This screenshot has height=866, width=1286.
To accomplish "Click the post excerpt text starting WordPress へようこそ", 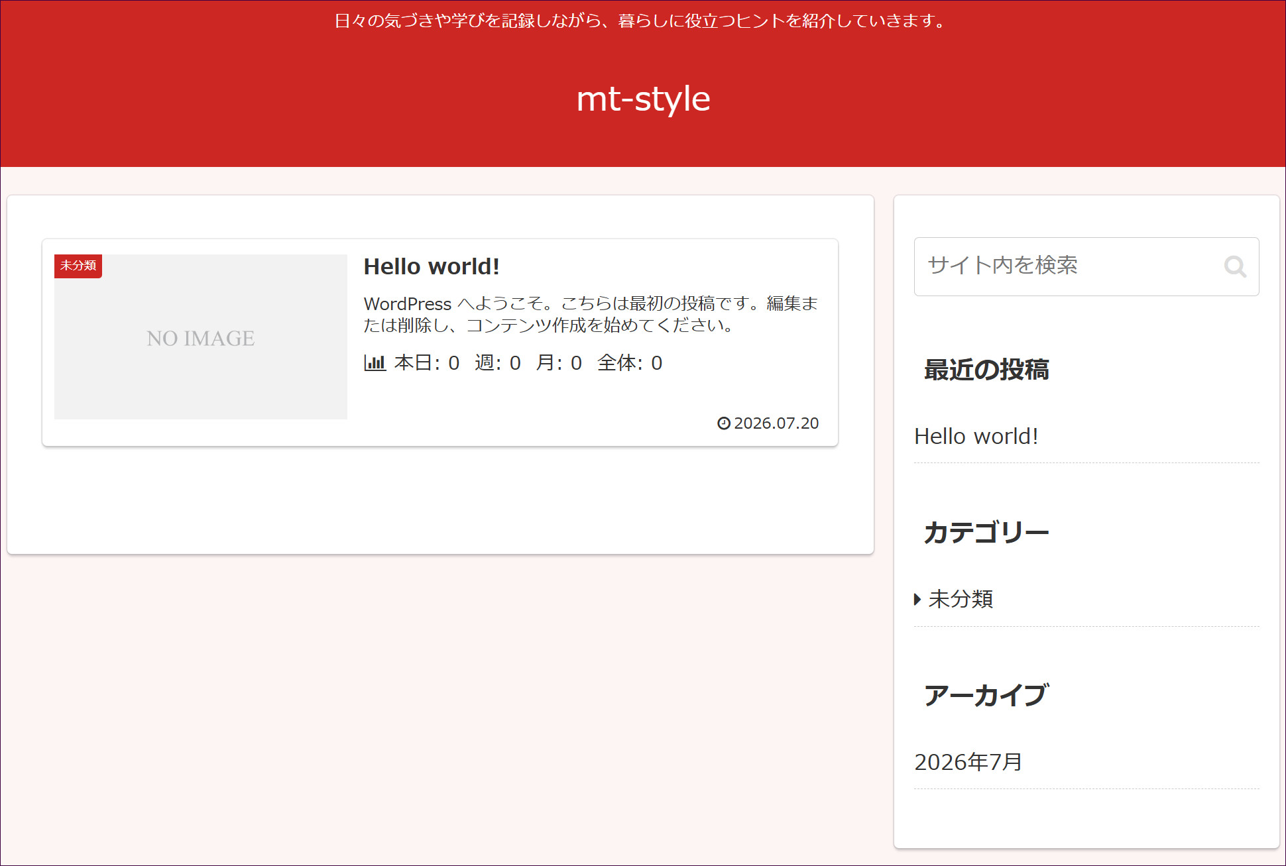I will [x=591, y=314].
